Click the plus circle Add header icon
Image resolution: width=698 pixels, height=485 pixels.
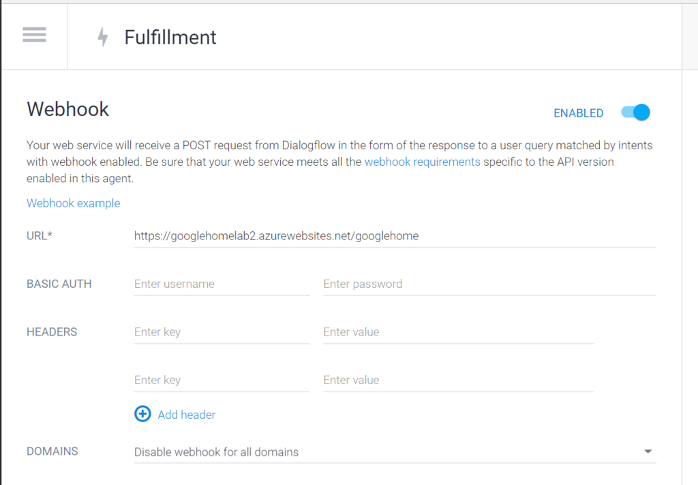(x=142, y=414)
